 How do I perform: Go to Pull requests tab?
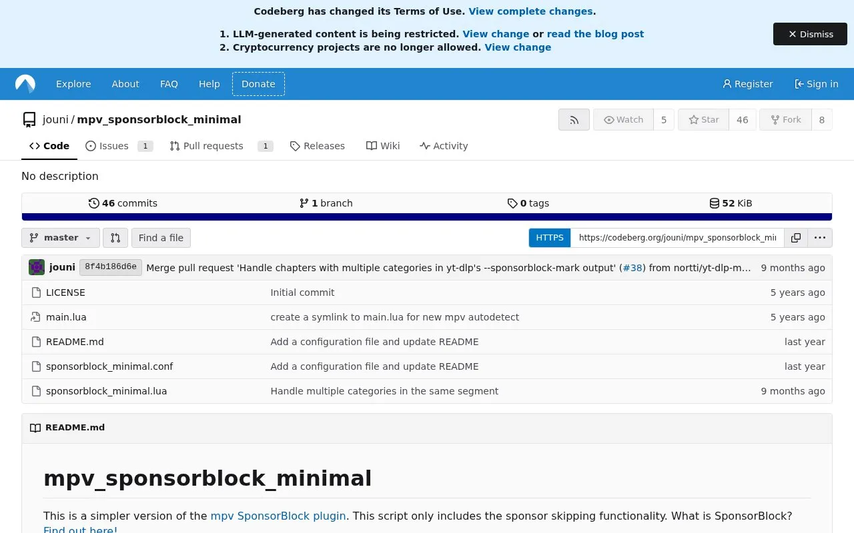(222, 146)
